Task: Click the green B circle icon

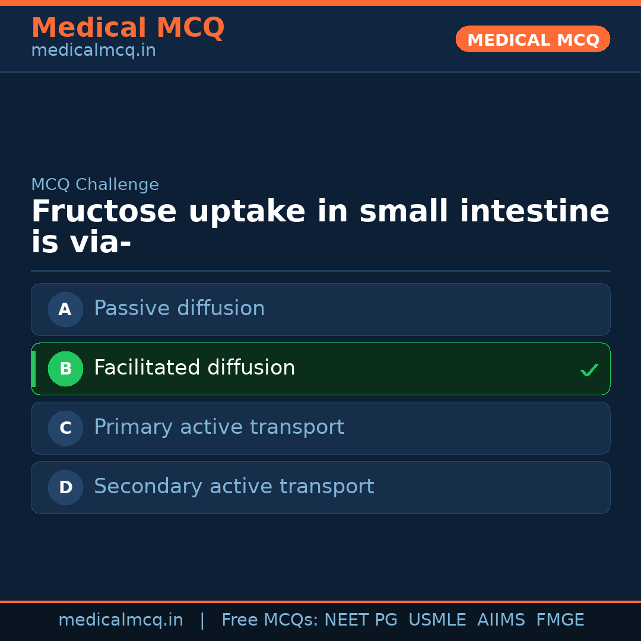Action: (x=65, y=369)
